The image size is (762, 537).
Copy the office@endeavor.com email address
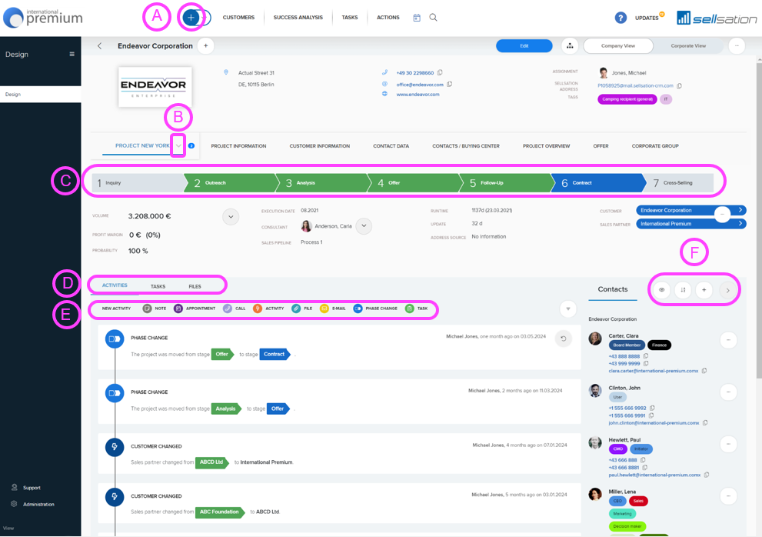point(450,84)
